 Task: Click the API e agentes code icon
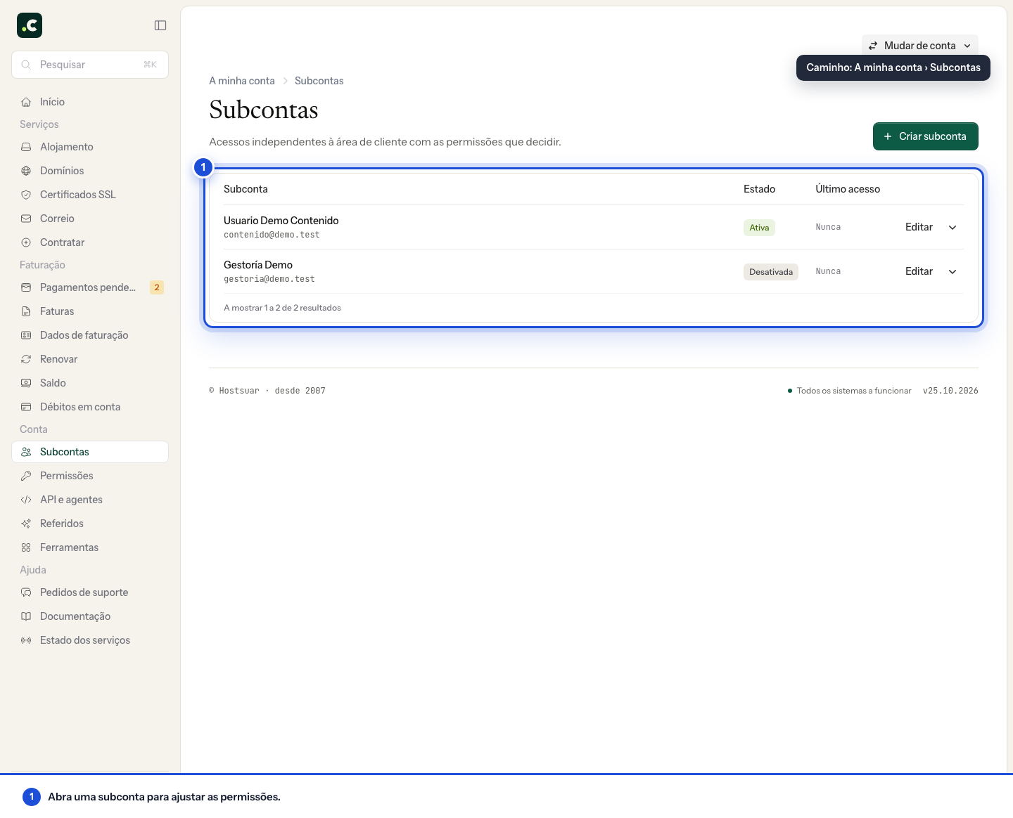[26, 500]
